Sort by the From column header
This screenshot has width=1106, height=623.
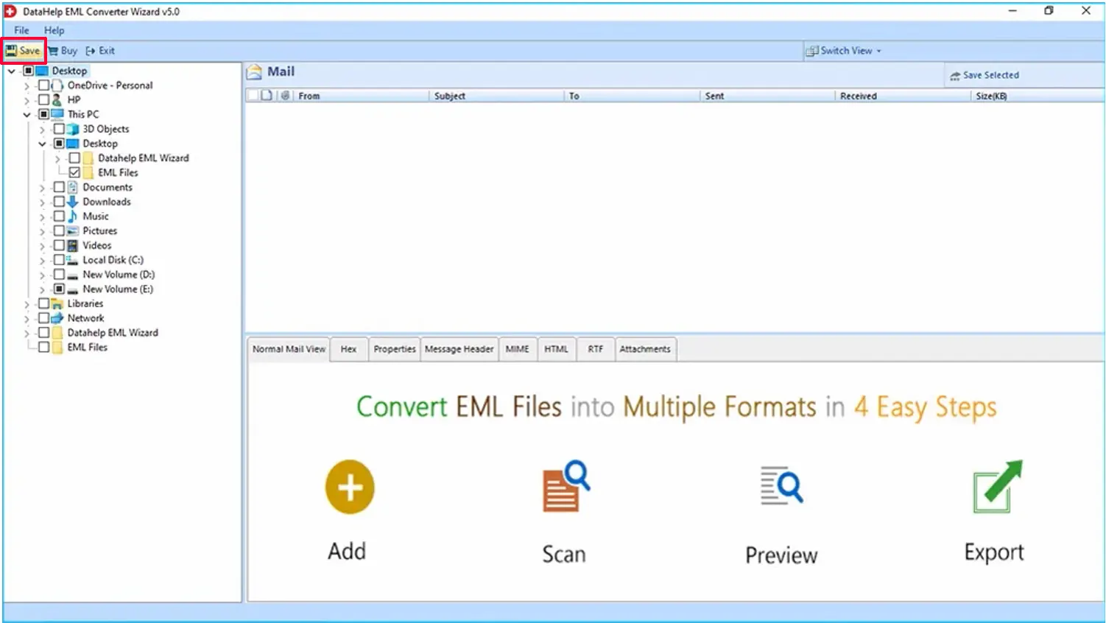361,96
